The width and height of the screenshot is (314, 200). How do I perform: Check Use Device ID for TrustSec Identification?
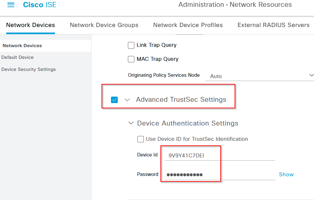(x=140, y=139)
